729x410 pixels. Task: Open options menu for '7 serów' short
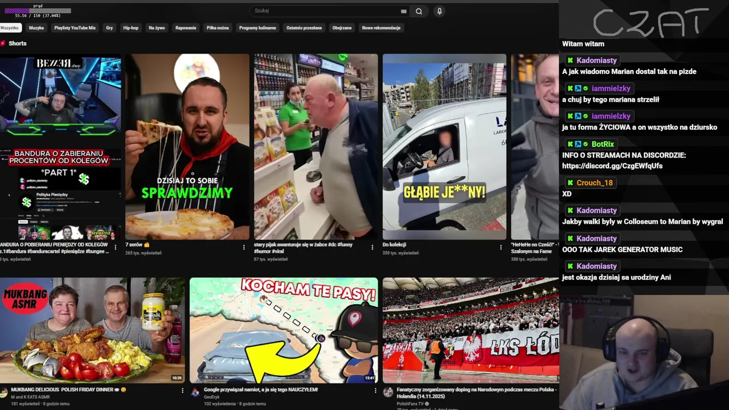[x=244, y=247]
